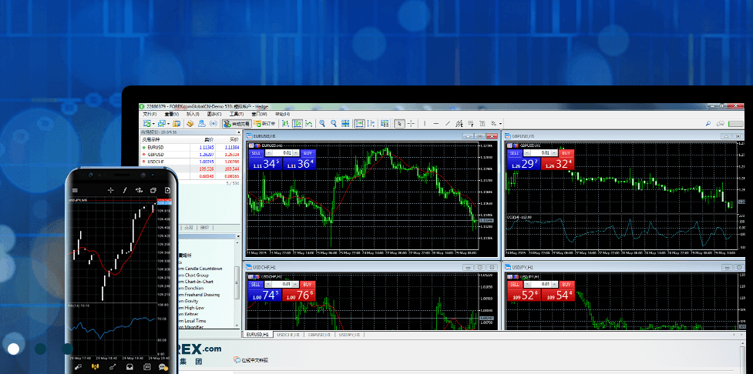Expand the arrows objects dropdown in toolbar
The image size is (753, 374).
click(x=500, y=124)
